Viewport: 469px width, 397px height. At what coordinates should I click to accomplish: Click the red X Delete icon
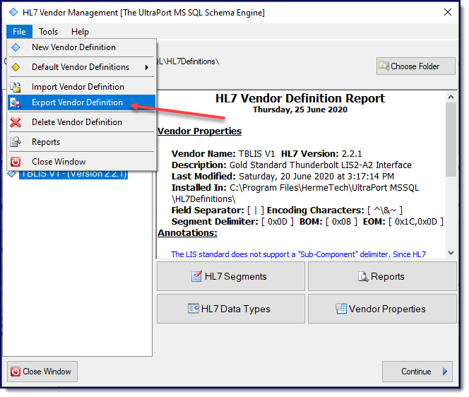point(16,122)
